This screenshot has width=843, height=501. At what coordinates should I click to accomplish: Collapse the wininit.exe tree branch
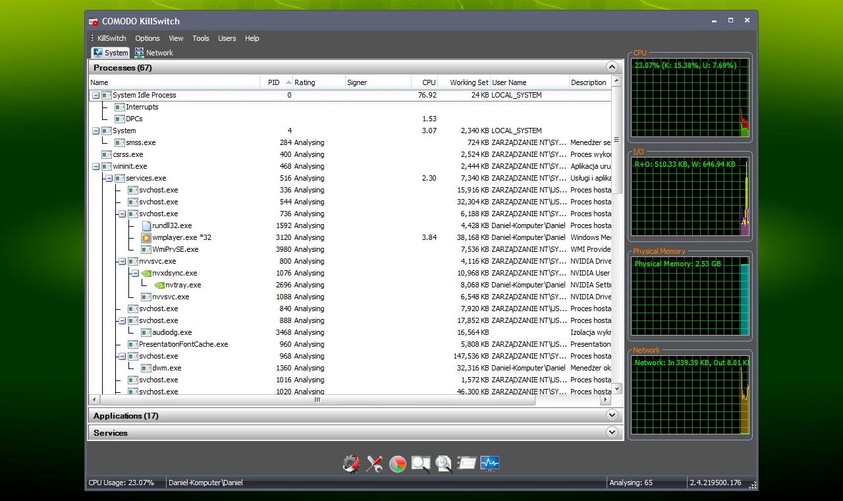click(x=95, y=166)
